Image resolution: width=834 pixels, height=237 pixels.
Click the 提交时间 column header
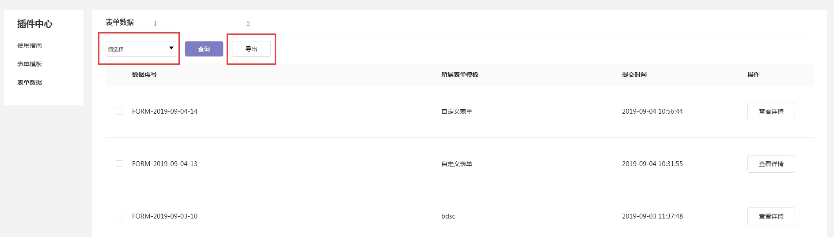tap(634, 74)
